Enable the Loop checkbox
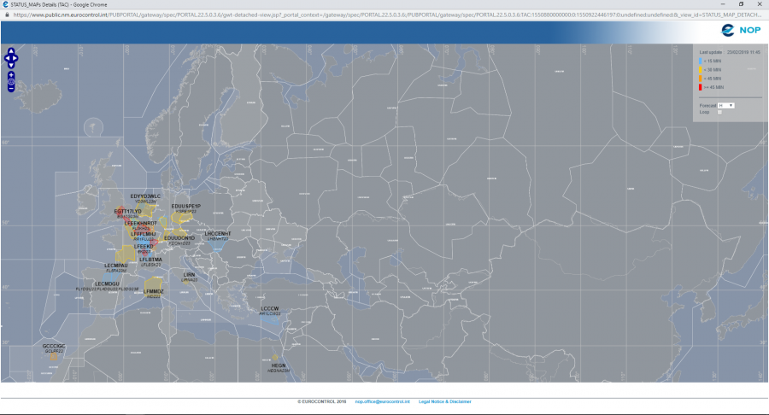Screen dimensions: 769x415 point(719,112)
